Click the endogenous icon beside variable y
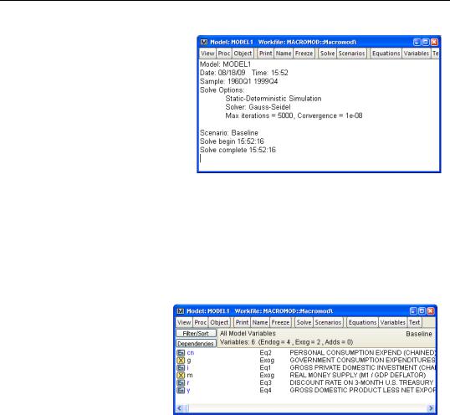The width and height of the screenshot is (450, 415). [x=181, y=391]
